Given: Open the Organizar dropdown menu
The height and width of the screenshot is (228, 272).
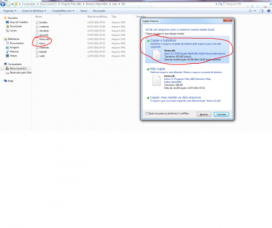Looking at the screenshot, I should click(x=10, y=11).
